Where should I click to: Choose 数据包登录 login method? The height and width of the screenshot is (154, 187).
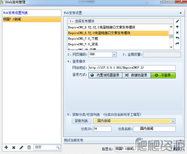coord(137,75)
